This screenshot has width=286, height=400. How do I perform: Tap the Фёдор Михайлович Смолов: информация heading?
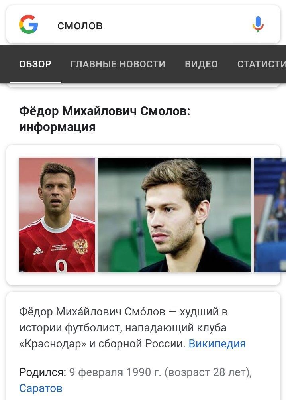tap(104, 119)
